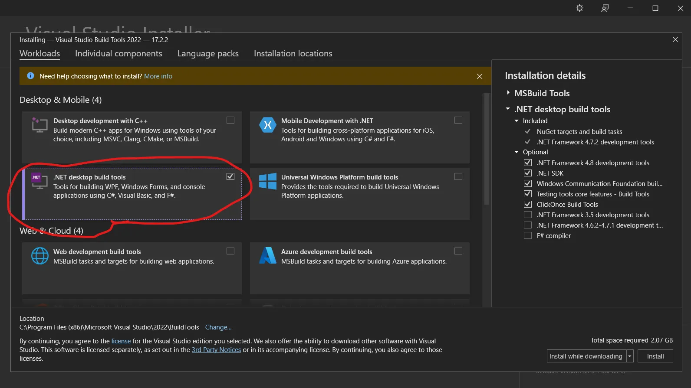691x388 pixels.
Task: Click the Desktop & Mobile (4) heading
Action: click(61, 100)
